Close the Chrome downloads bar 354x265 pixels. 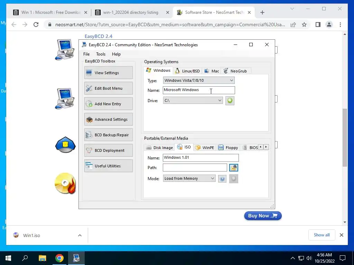pos(341,235)
